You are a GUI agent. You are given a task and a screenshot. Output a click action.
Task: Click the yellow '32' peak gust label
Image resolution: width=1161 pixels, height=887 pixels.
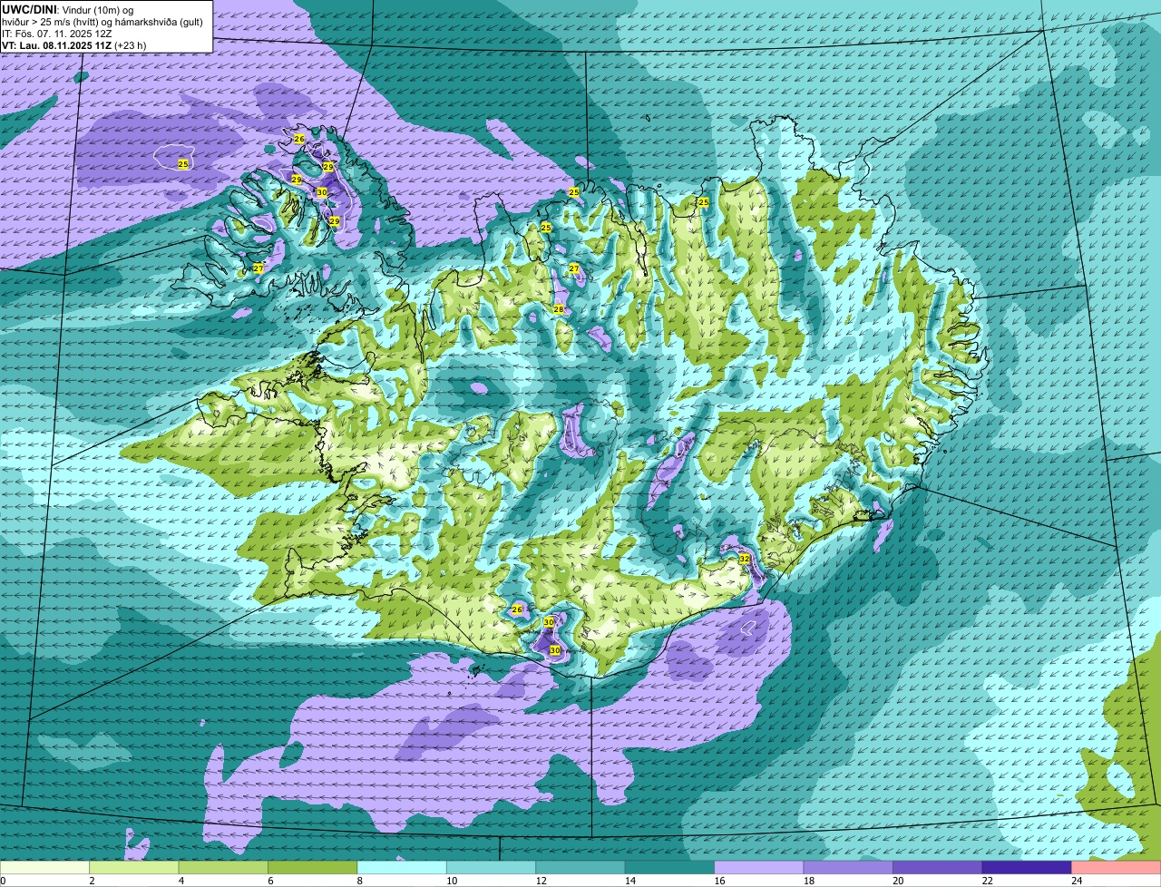pos(745,559)
